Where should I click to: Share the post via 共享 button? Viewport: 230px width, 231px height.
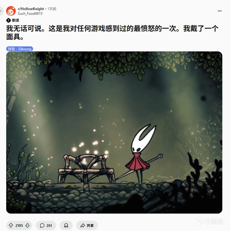(87, 225)
